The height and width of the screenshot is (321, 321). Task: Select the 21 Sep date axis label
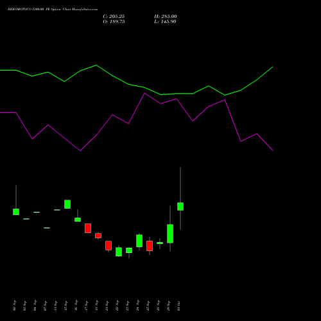[x=107, y=306]
